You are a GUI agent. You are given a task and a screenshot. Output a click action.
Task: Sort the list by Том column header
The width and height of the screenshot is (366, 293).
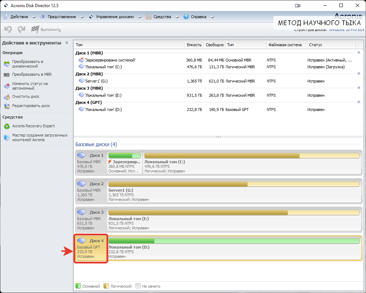point(129,45)
